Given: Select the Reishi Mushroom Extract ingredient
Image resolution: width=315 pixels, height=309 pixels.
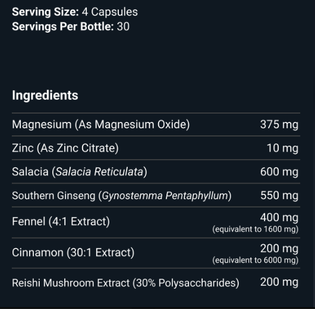Looking at the screenshot, I should click(x=125, y=283).
